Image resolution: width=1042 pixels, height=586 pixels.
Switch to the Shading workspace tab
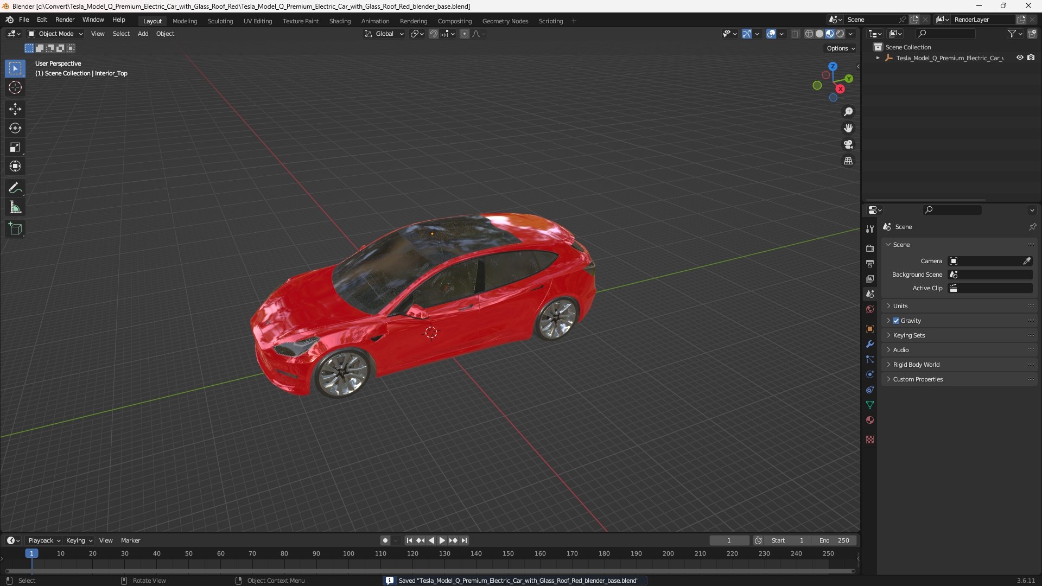pos(340,21)
